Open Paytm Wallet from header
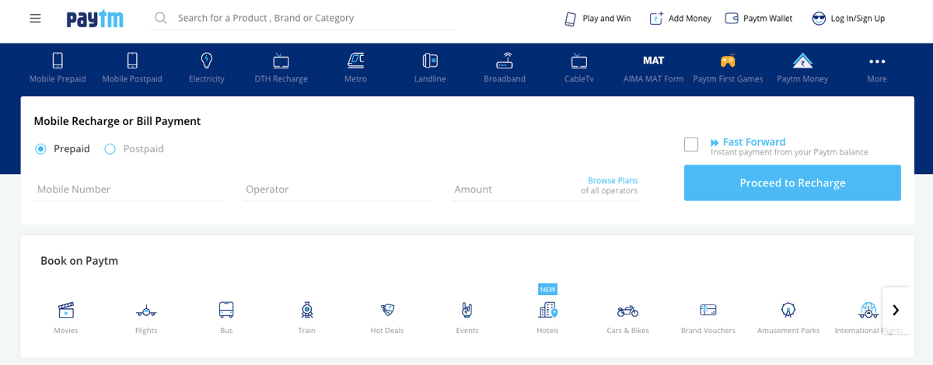 tap(758, 19)
